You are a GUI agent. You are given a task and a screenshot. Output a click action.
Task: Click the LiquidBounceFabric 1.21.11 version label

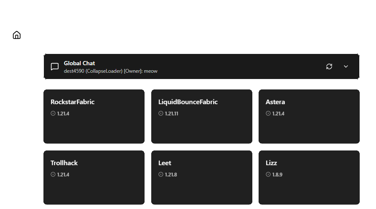click(171, 113)
